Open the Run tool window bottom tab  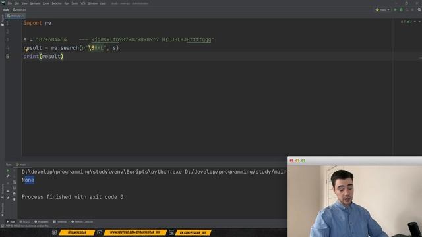pyautogui.click(x=11, y=222)
